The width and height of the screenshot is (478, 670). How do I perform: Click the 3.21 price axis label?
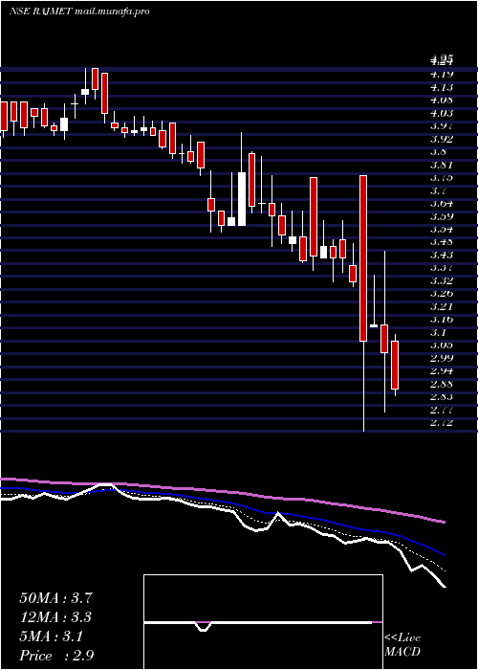tap(442, 306)
